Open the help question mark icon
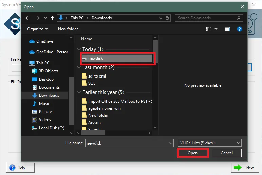 pyautogui.click(x=240, y=29)
